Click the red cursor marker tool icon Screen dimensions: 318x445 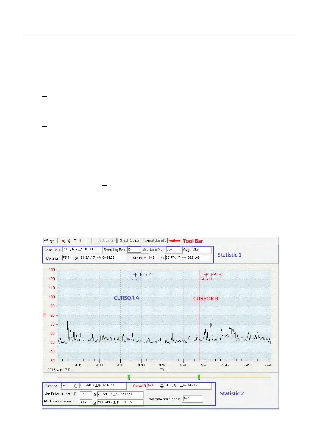81,241
